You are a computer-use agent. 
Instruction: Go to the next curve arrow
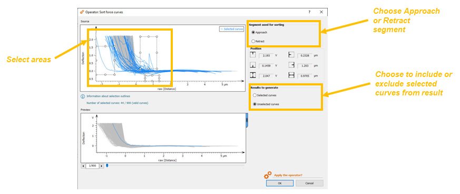(102, 166)
